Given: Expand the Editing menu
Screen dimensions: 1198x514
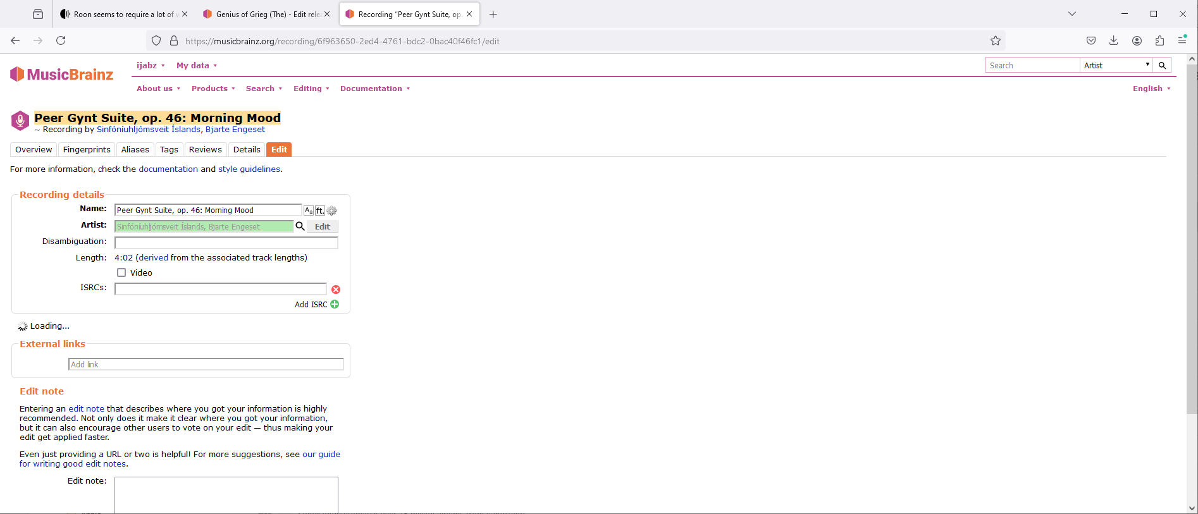Looking at the screenshot, I should pyautogui.click(x=311, y=89).
